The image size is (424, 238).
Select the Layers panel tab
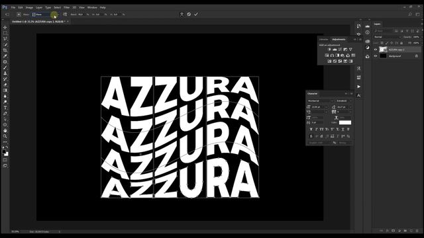point(378,24)
